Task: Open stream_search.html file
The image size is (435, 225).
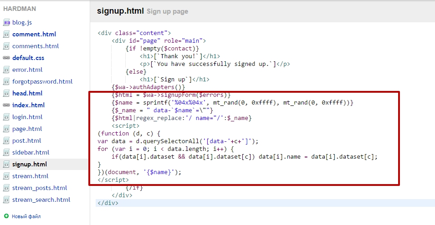Action: click(x=41, y=200)
